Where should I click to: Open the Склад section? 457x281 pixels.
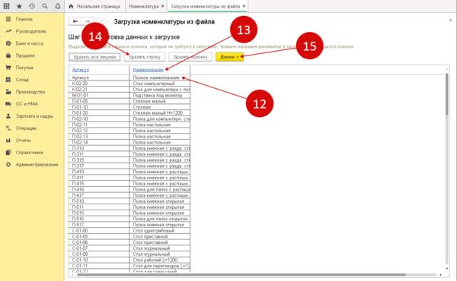pos(22,80)
